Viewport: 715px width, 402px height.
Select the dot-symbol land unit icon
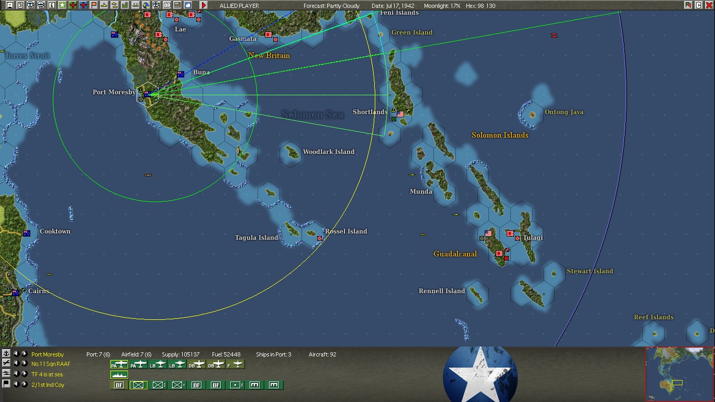click(x=236, y=385)
